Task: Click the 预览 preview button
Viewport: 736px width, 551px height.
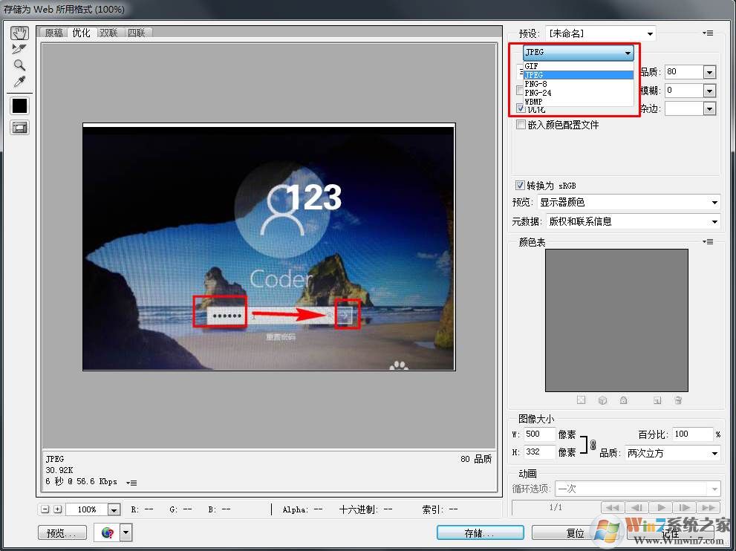Action: click(x=62, y=532)
